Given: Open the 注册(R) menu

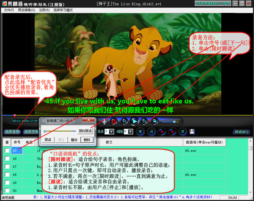Looking at the screenshot, I should pos(44,10).
